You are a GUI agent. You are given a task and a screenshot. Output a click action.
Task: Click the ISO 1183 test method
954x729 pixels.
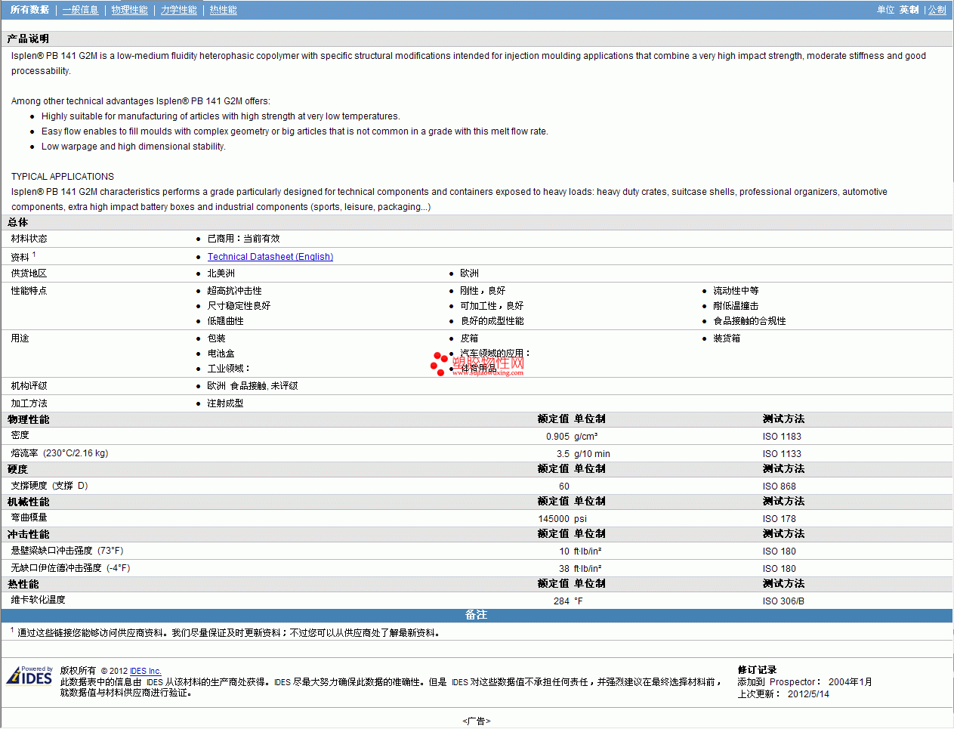pos(782,437)
